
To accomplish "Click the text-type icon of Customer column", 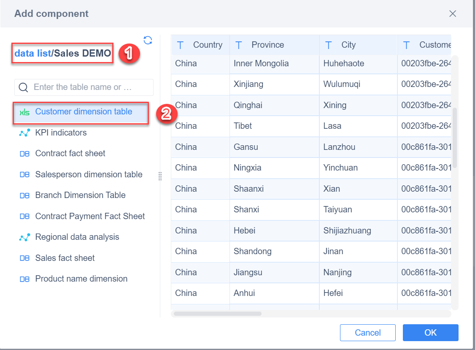I will (407, 45).
